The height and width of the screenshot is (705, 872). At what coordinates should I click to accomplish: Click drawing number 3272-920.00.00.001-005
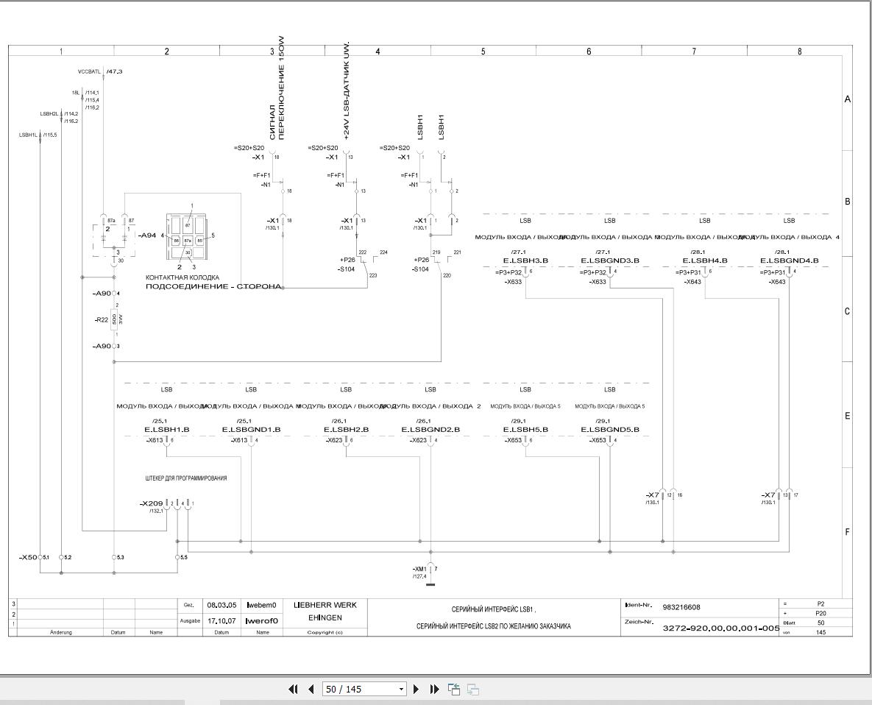tap(721, 628)
